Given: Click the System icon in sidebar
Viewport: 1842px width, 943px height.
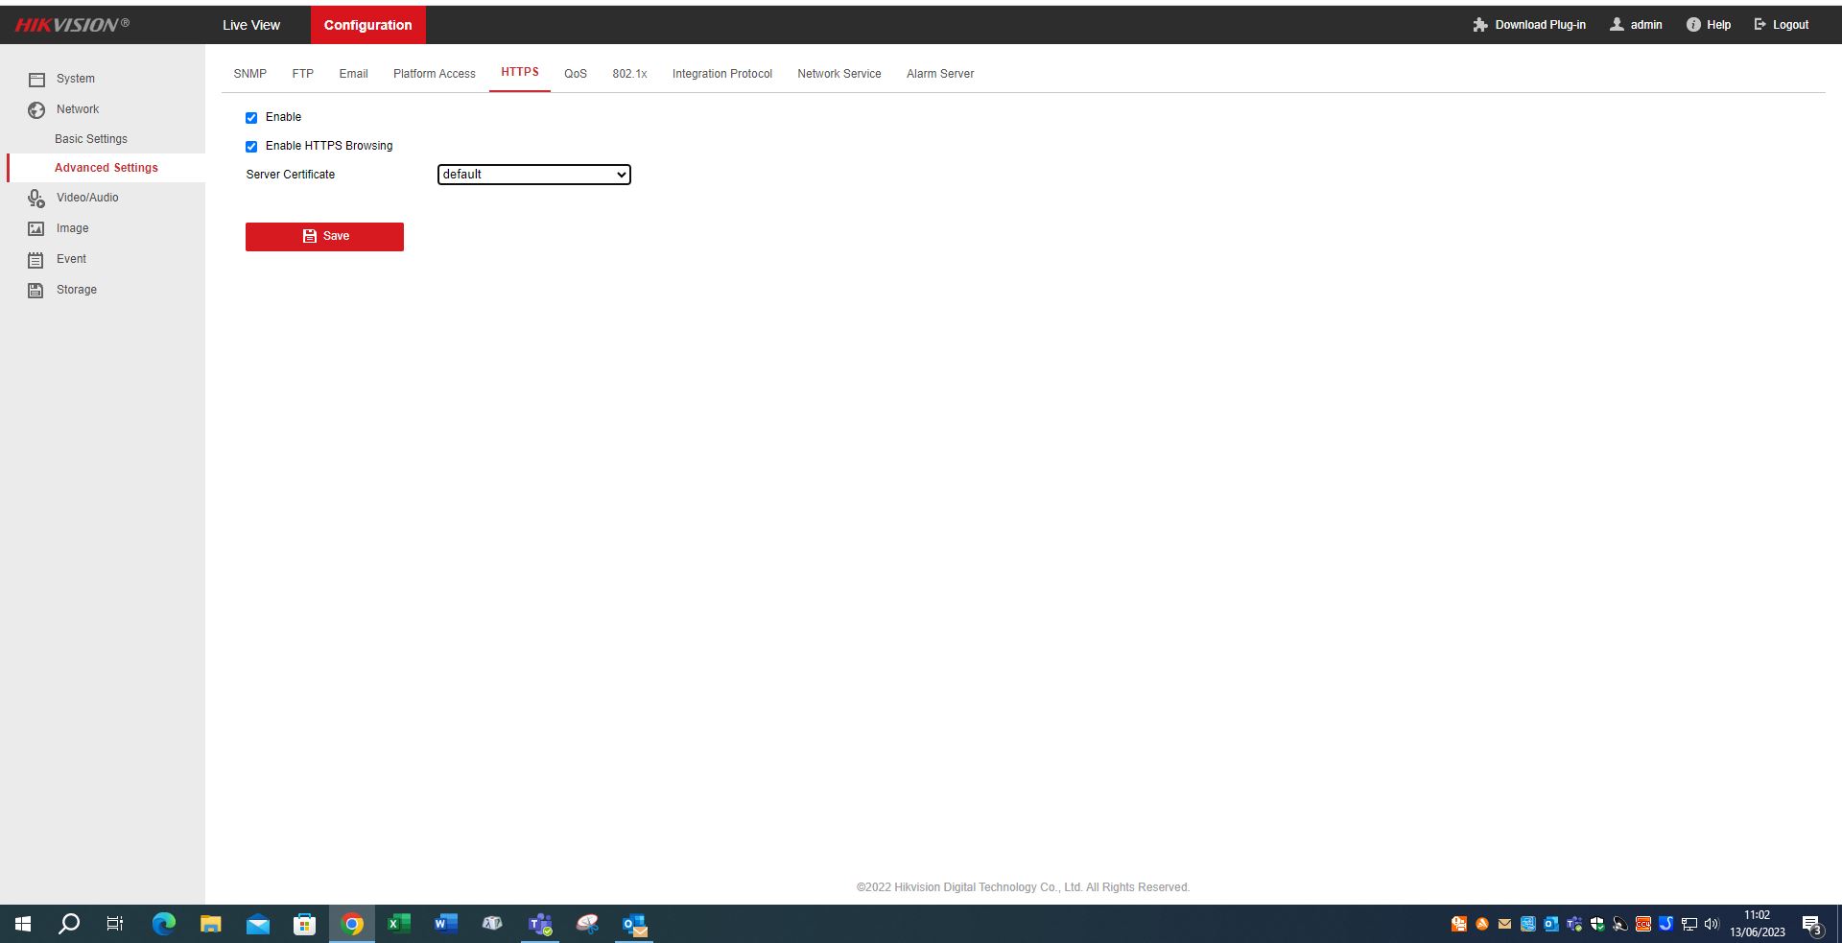Looking at the screenshot, I should [x=36, y=80].
